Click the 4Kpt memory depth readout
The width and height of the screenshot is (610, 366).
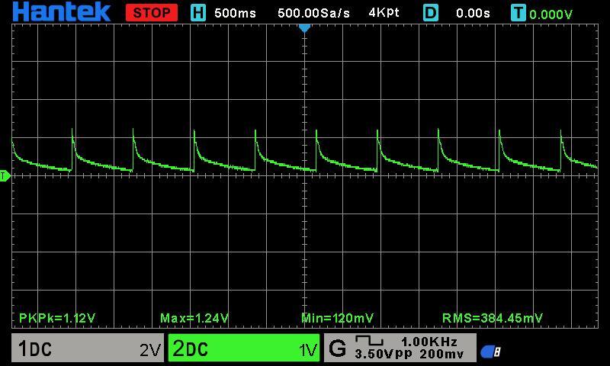coord(384,13)
